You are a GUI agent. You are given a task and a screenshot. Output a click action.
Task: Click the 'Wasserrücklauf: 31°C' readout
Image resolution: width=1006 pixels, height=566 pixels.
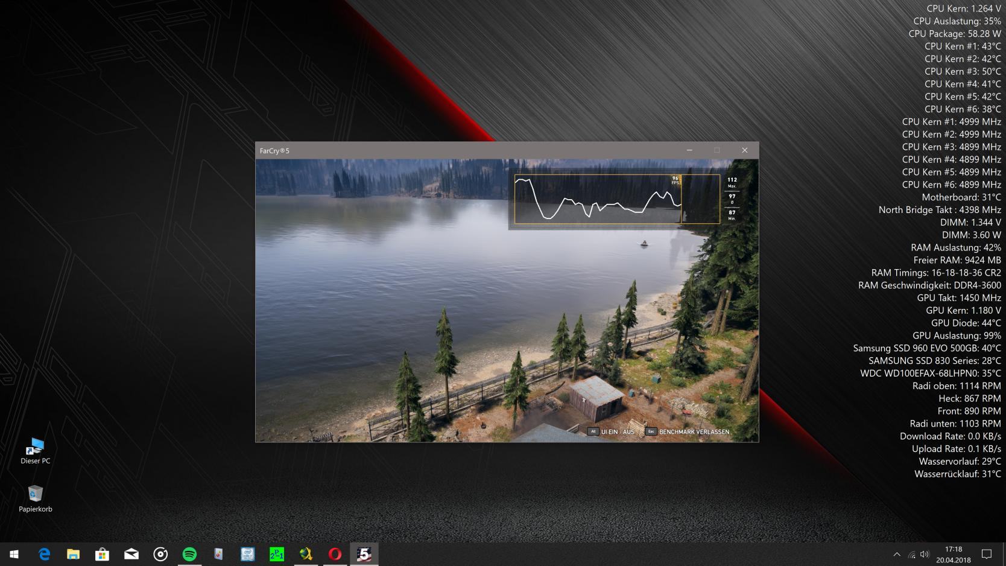click(x=958, y=474)
